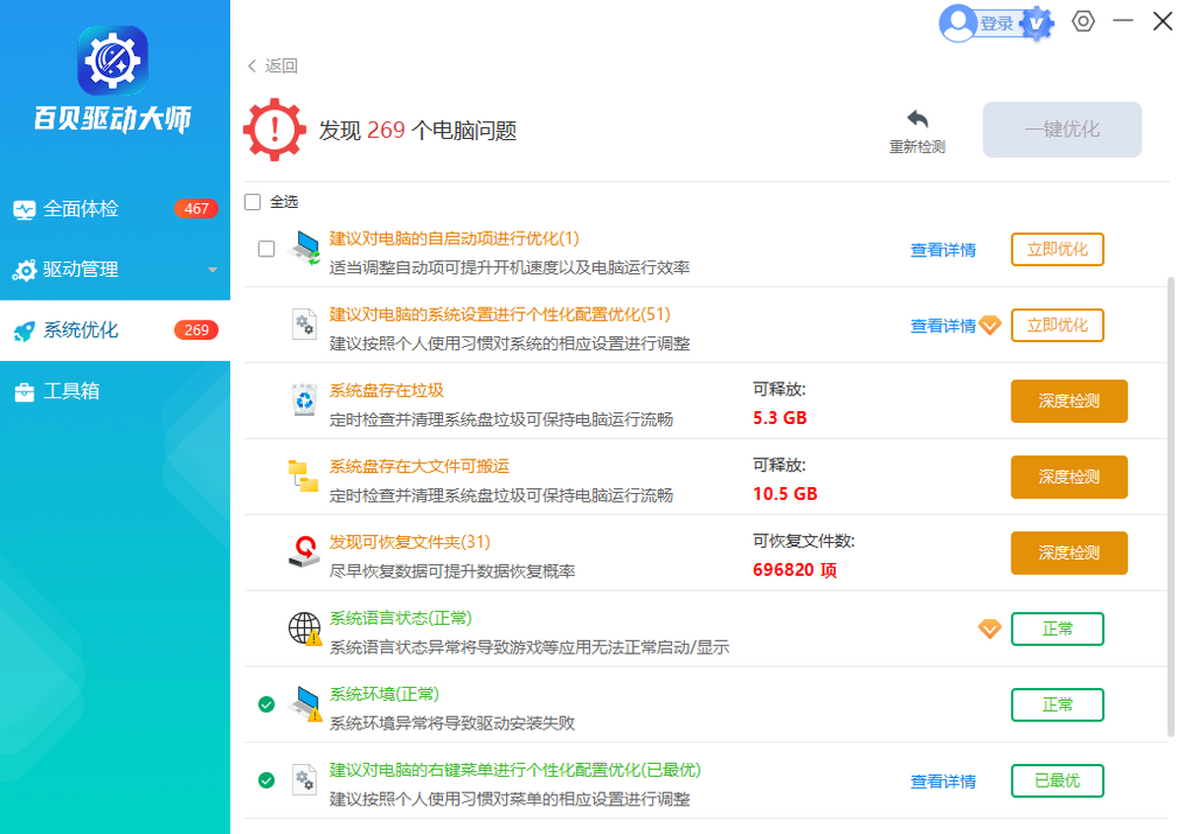This screenshot has height=834, width=1184.
Task: Click the recycle icon on the 系统盘存在垃圾 row
Action: pyautogui.click(x=304, y=400)
